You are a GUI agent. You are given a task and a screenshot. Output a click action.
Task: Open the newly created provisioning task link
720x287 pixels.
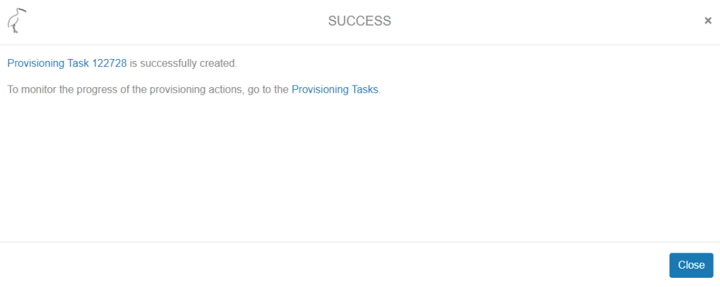pyautogui.click(x=67, y=63)
